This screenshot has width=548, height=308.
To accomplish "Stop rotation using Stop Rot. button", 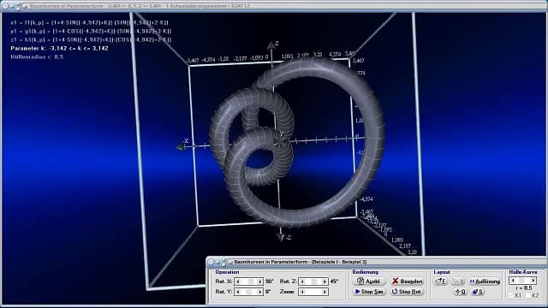I will [407, 292].
